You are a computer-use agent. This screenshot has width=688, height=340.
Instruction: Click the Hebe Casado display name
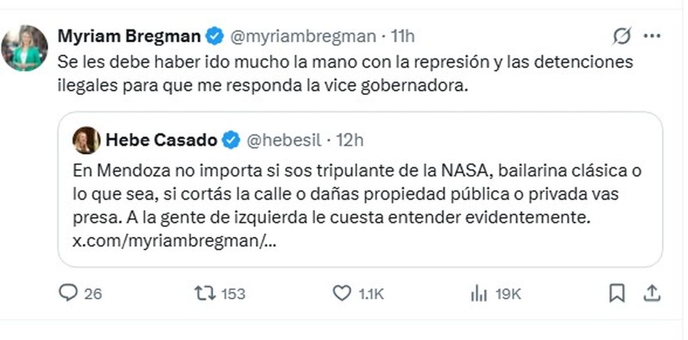(x=161, y=140)
